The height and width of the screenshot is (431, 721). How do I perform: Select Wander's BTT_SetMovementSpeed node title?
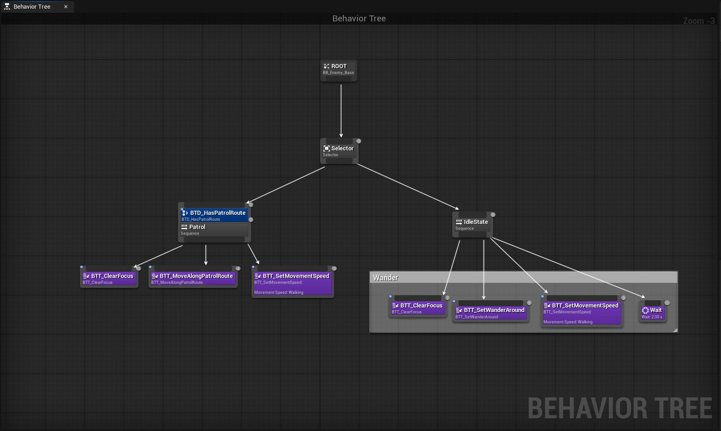tap(585, 306)
